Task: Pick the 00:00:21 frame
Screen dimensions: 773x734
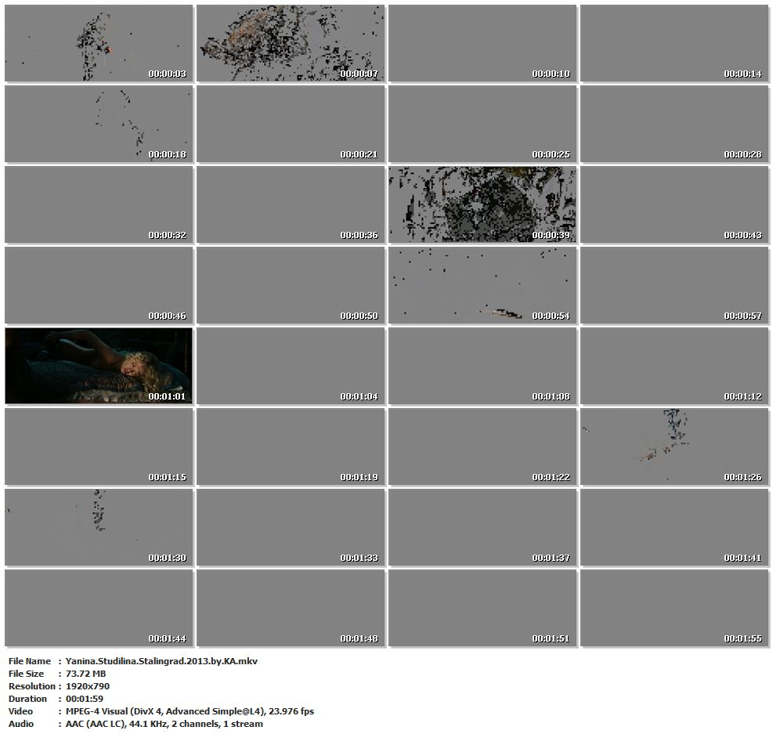Action: [291, 124]
